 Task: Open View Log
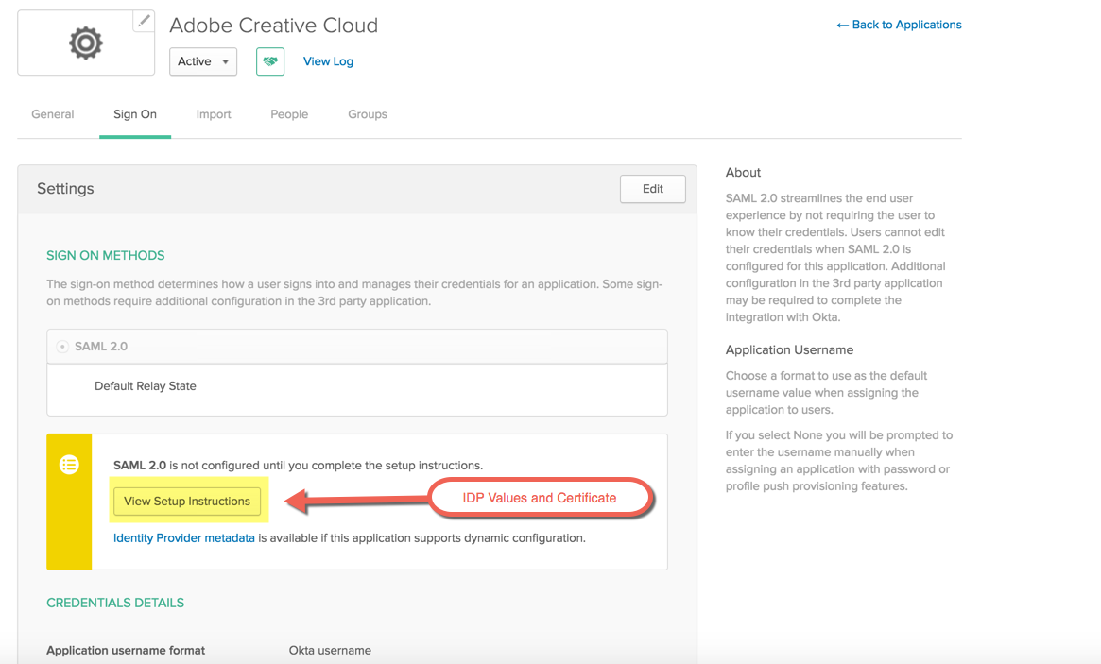click(327, 60)
